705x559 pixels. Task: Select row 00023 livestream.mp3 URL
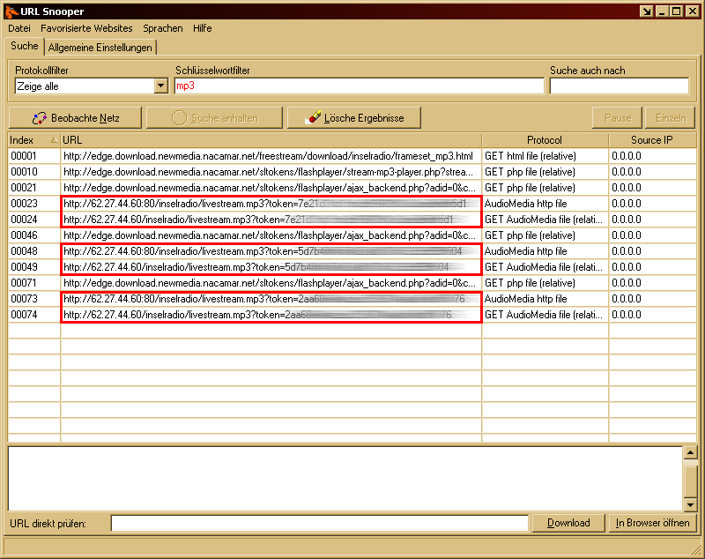[x=271, y=204]
